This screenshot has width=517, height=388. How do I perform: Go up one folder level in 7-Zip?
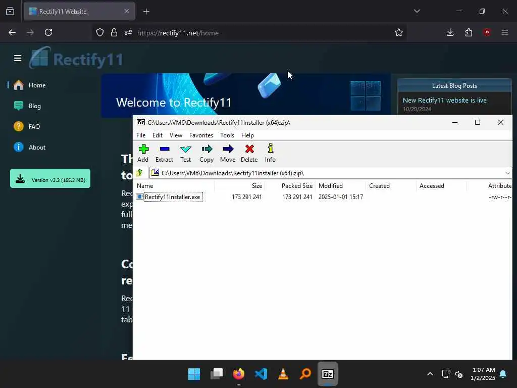pos(139,173)
